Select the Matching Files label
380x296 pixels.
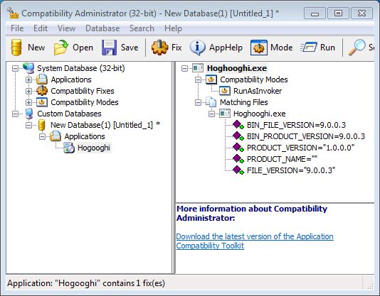[244, 102]
